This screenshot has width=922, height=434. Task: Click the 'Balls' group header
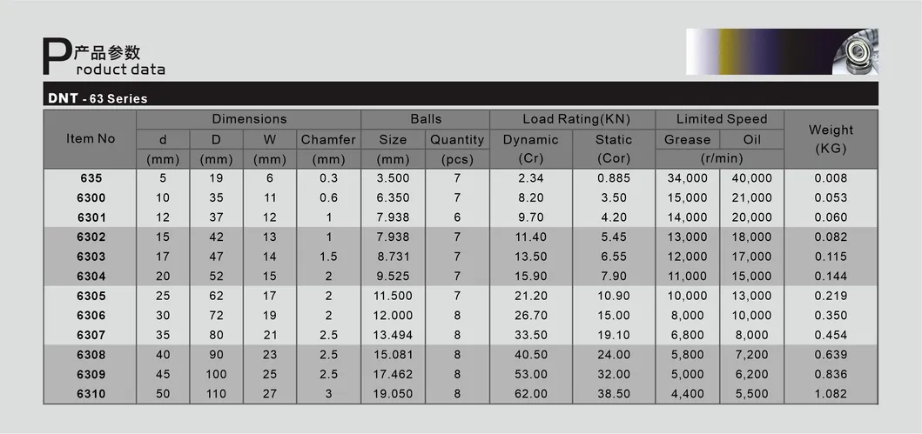[x=425, y=119]
